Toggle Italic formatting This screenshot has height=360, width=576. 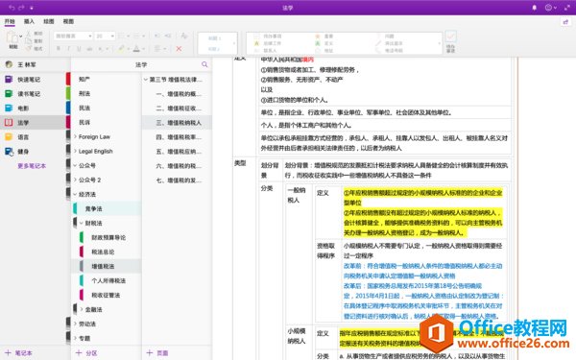[68, 49]
